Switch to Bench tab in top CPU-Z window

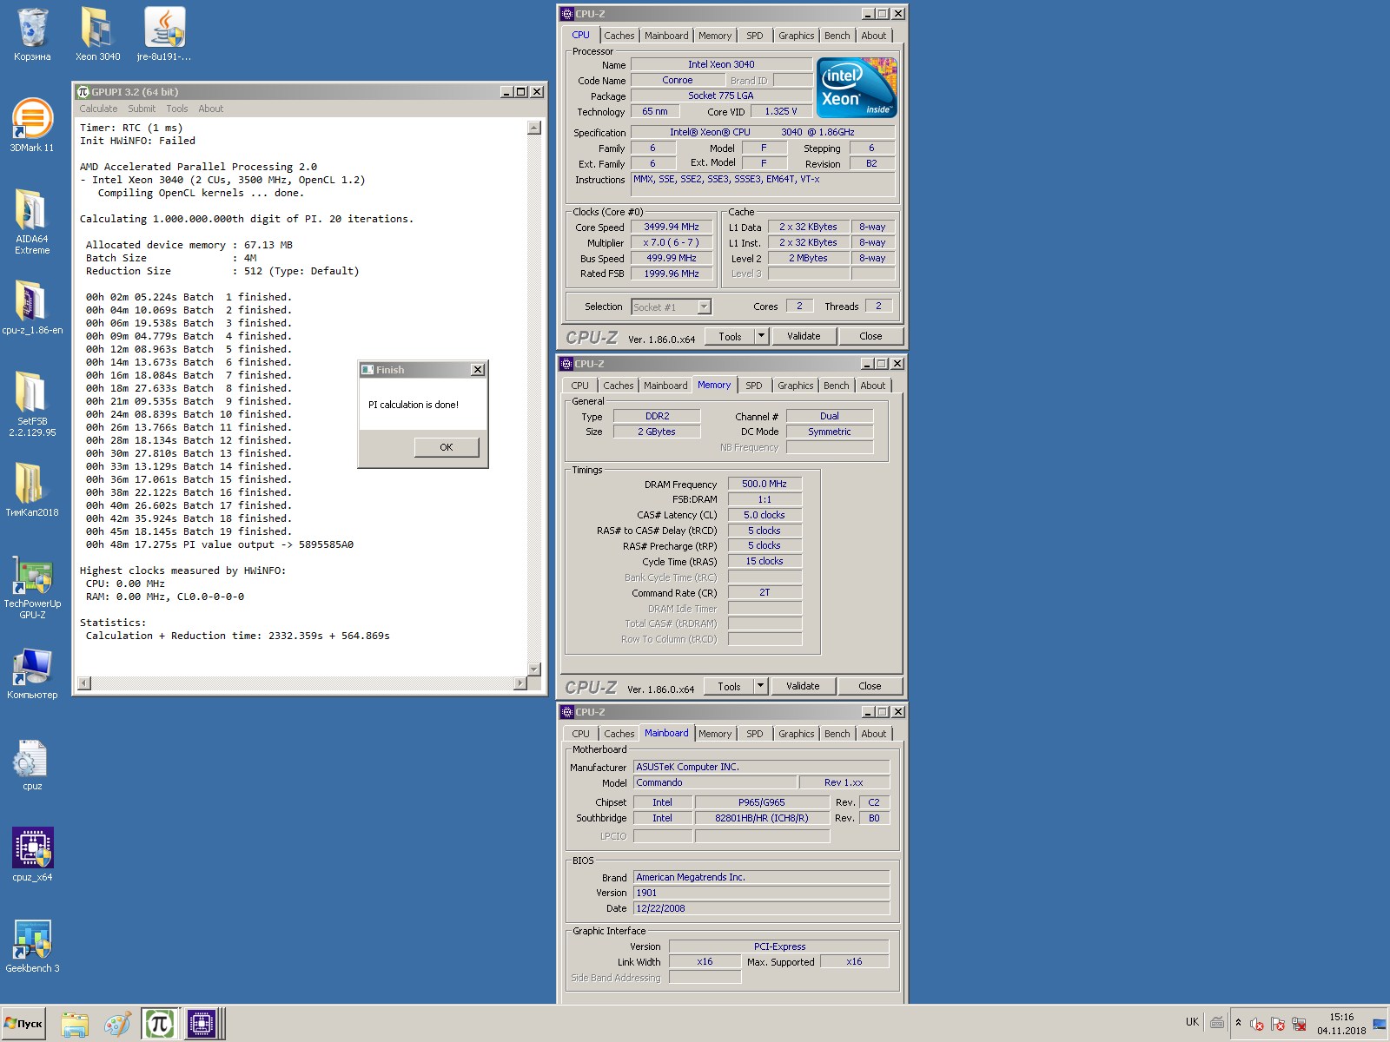[837, 36]
